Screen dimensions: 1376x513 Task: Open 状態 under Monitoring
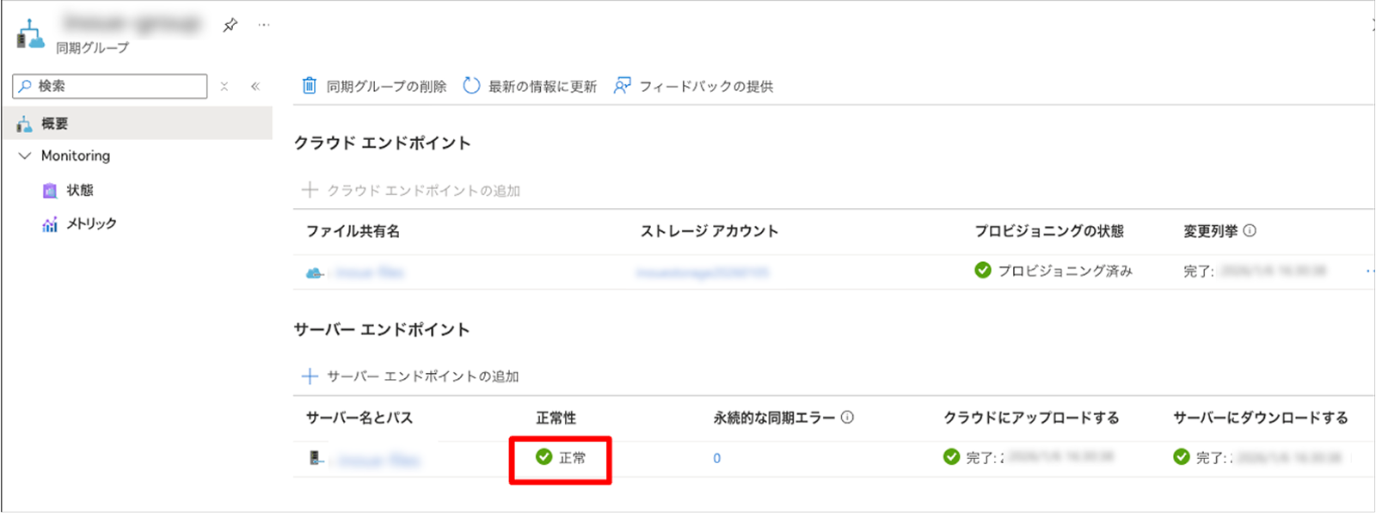coord(79,190)
